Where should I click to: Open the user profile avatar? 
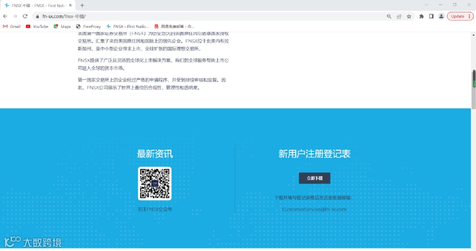point(441,16)
